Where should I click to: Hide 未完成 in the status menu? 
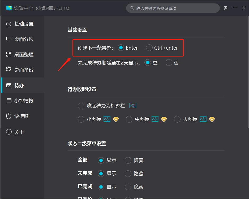tap(128, 174)
